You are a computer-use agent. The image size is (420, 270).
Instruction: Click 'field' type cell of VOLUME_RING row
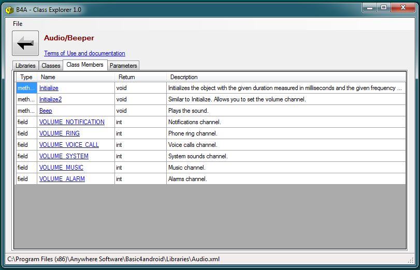[26, 133]
